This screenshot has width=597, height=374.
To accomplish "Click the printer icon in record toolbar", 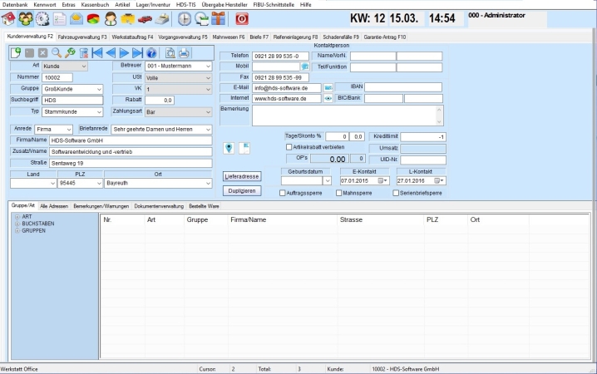I will point(184,52).
